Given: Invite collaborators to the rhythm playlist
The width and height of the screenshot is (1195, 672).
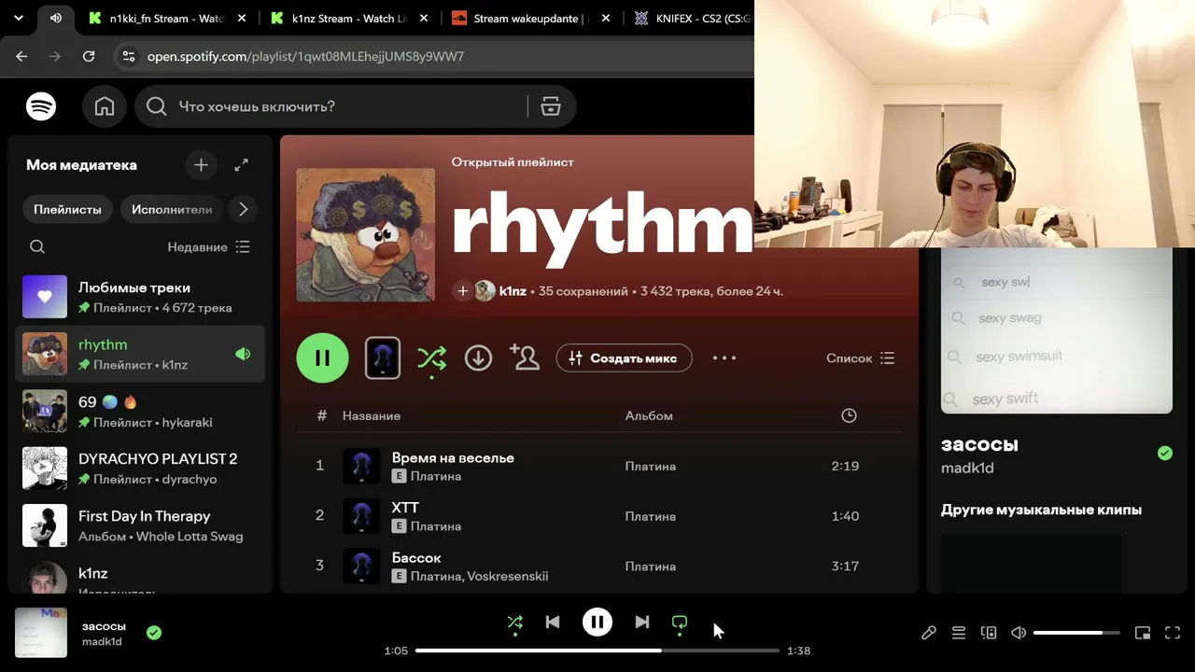Looking at the screenshot, I should [525, 358].
